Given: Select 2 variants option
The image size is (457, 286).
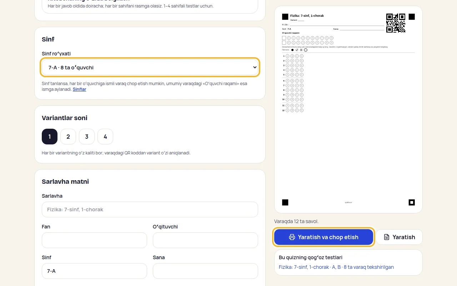Looking at the screenshot, I should coord(68,137).
